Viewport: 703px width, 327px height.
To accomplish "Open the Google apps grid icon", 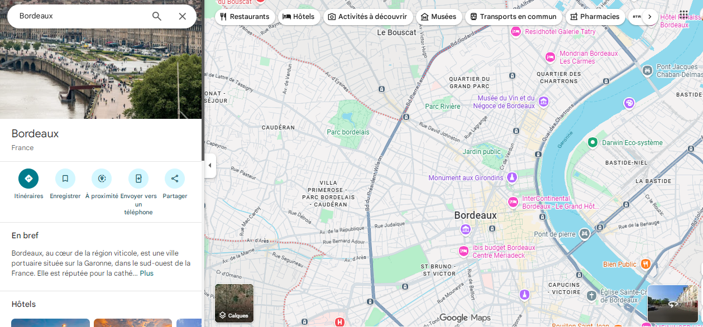I will click(x=683, y=15).
